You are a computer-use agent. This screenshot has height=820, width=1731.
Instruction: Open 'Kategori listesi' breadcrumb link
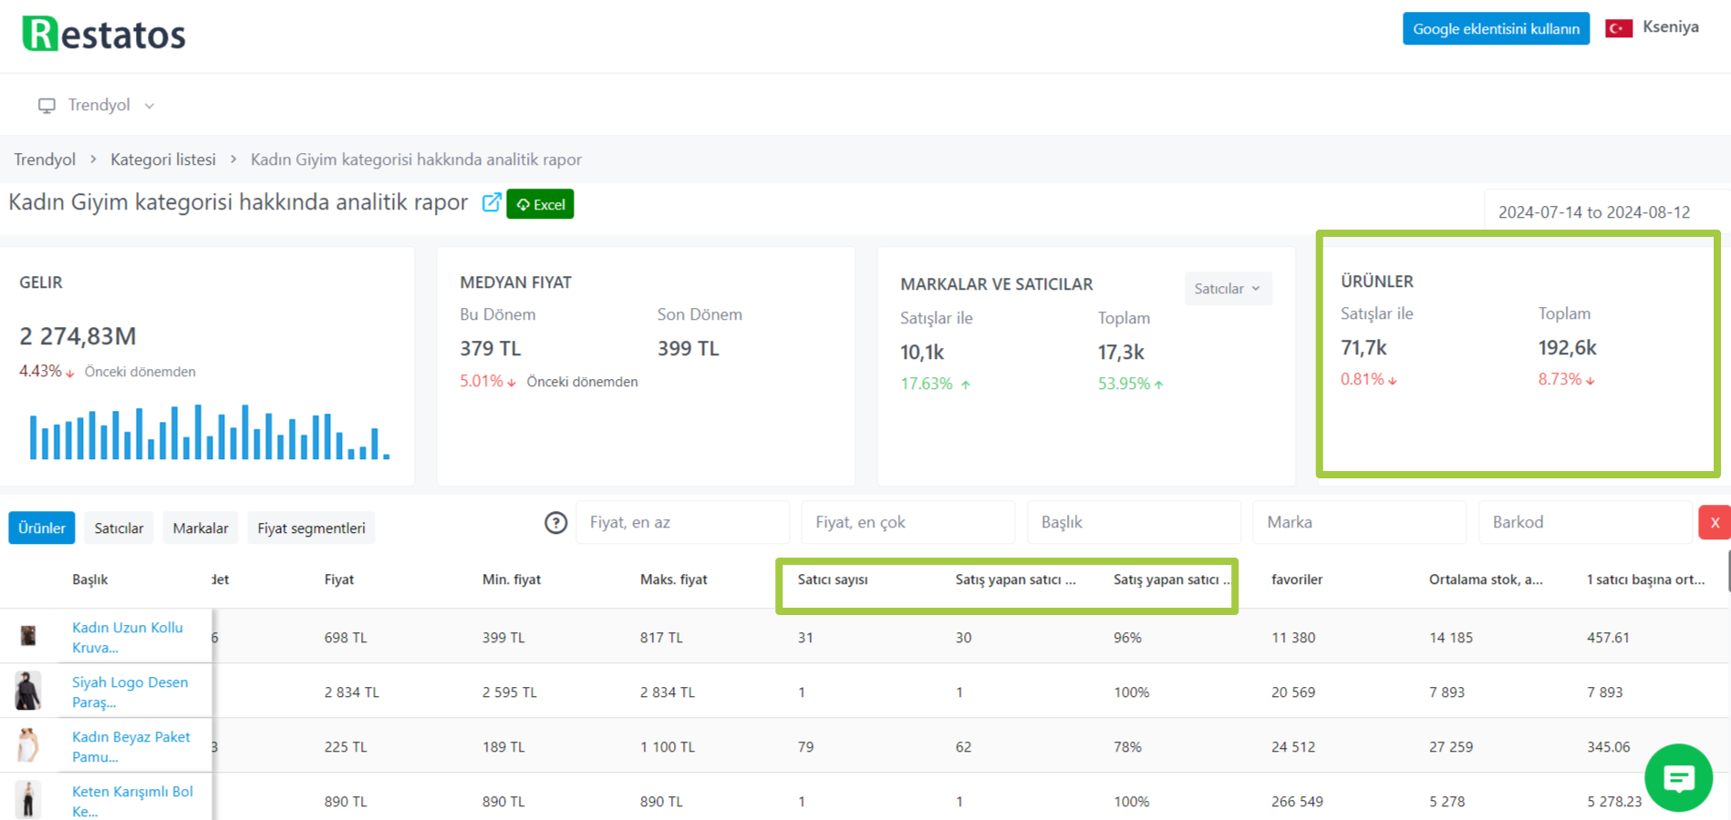[x=163, y=159]
